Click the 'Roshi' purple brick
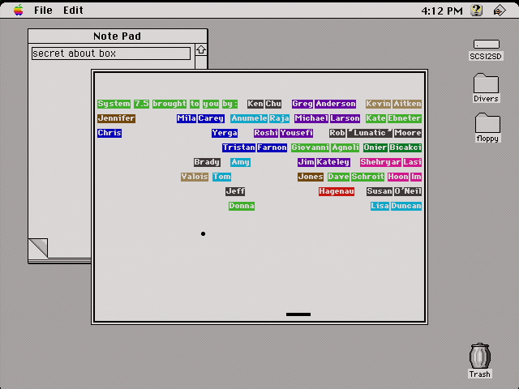 click(x=266, y=133)
